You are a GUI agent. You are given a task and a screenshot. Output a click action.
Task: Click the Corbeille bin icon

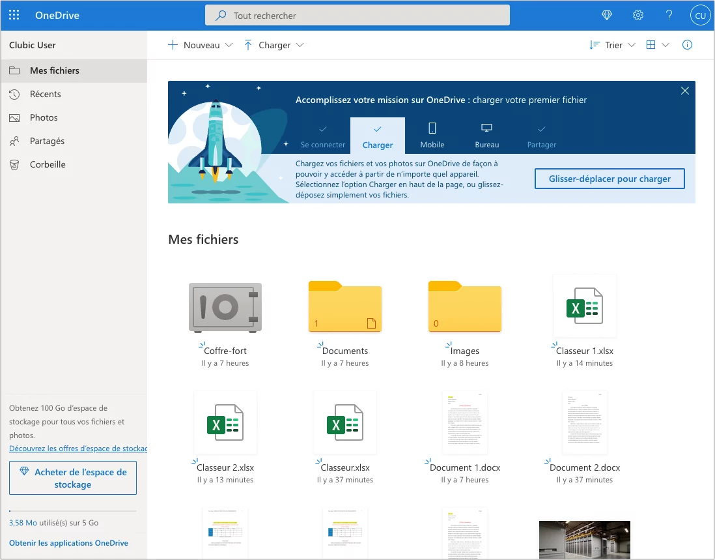(14, 164)
